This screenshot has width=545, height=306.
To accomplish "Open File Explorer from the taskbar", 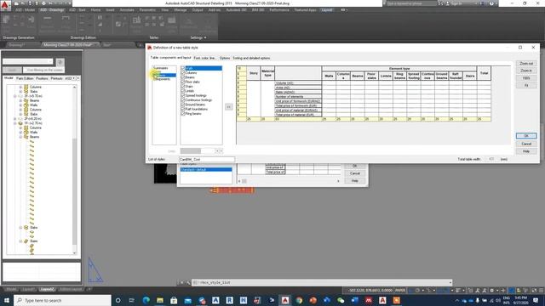I will pyautogui.click(x=160, y=300).
